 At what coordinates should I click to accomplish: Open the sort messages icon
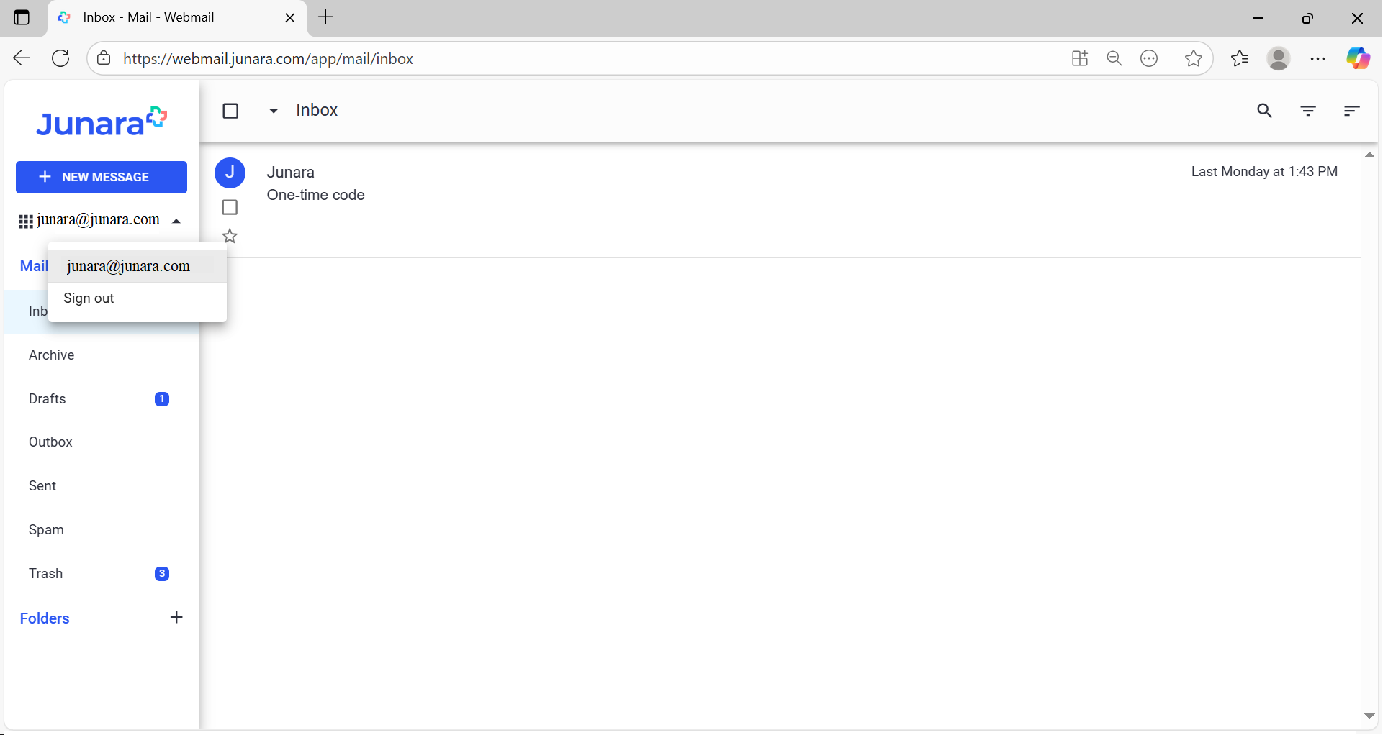click(x=1351, y=111)
